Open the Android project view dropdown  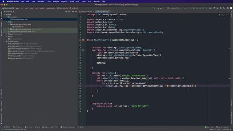click(x=9, y=12)
